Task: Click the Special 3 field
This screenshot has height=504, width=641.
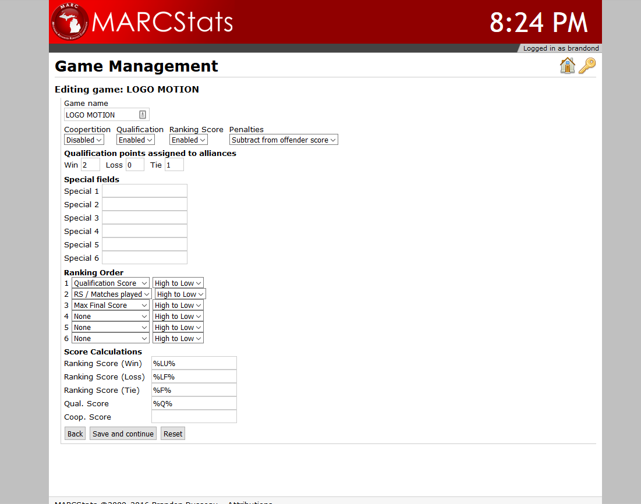Action: pos(145,218)
